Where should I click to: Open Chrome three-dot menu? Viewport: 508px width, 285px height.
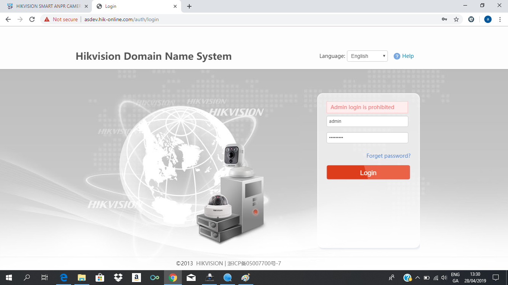[x=499, y=19]
